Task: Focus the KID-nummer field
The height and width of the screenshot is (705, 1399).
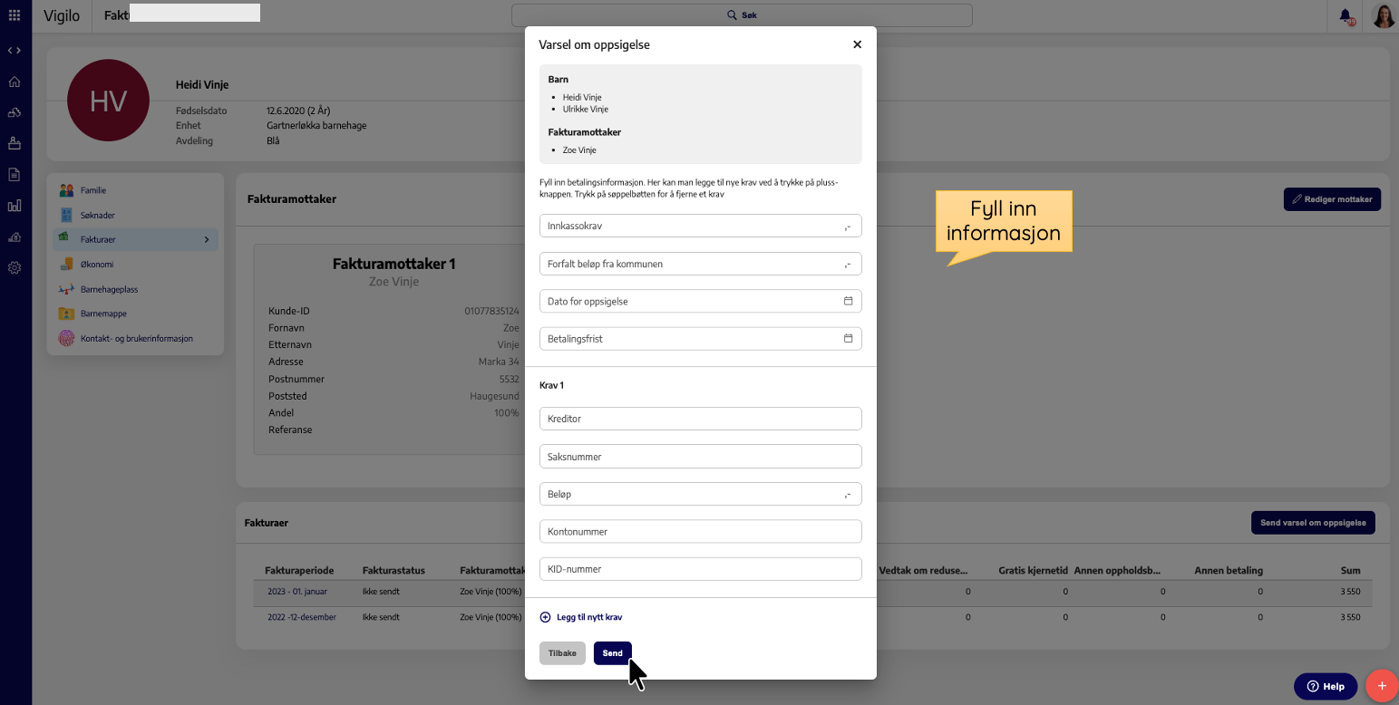Action: pyautogui.click(x=700, y=569)
